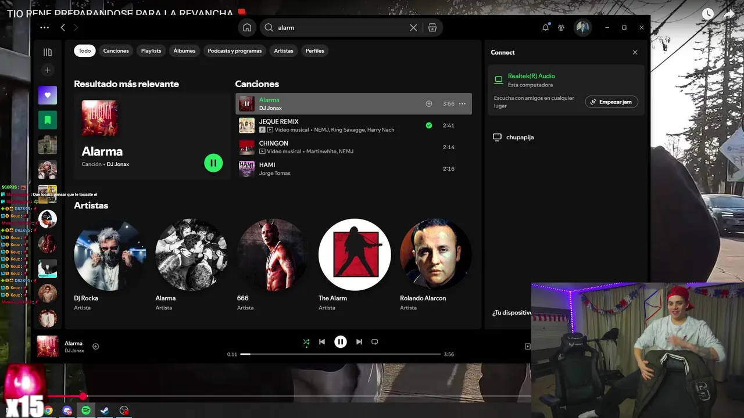This screenshot has width=744, height=418.
Task: Toggle repeat in player bar
Action: (375, 342)
